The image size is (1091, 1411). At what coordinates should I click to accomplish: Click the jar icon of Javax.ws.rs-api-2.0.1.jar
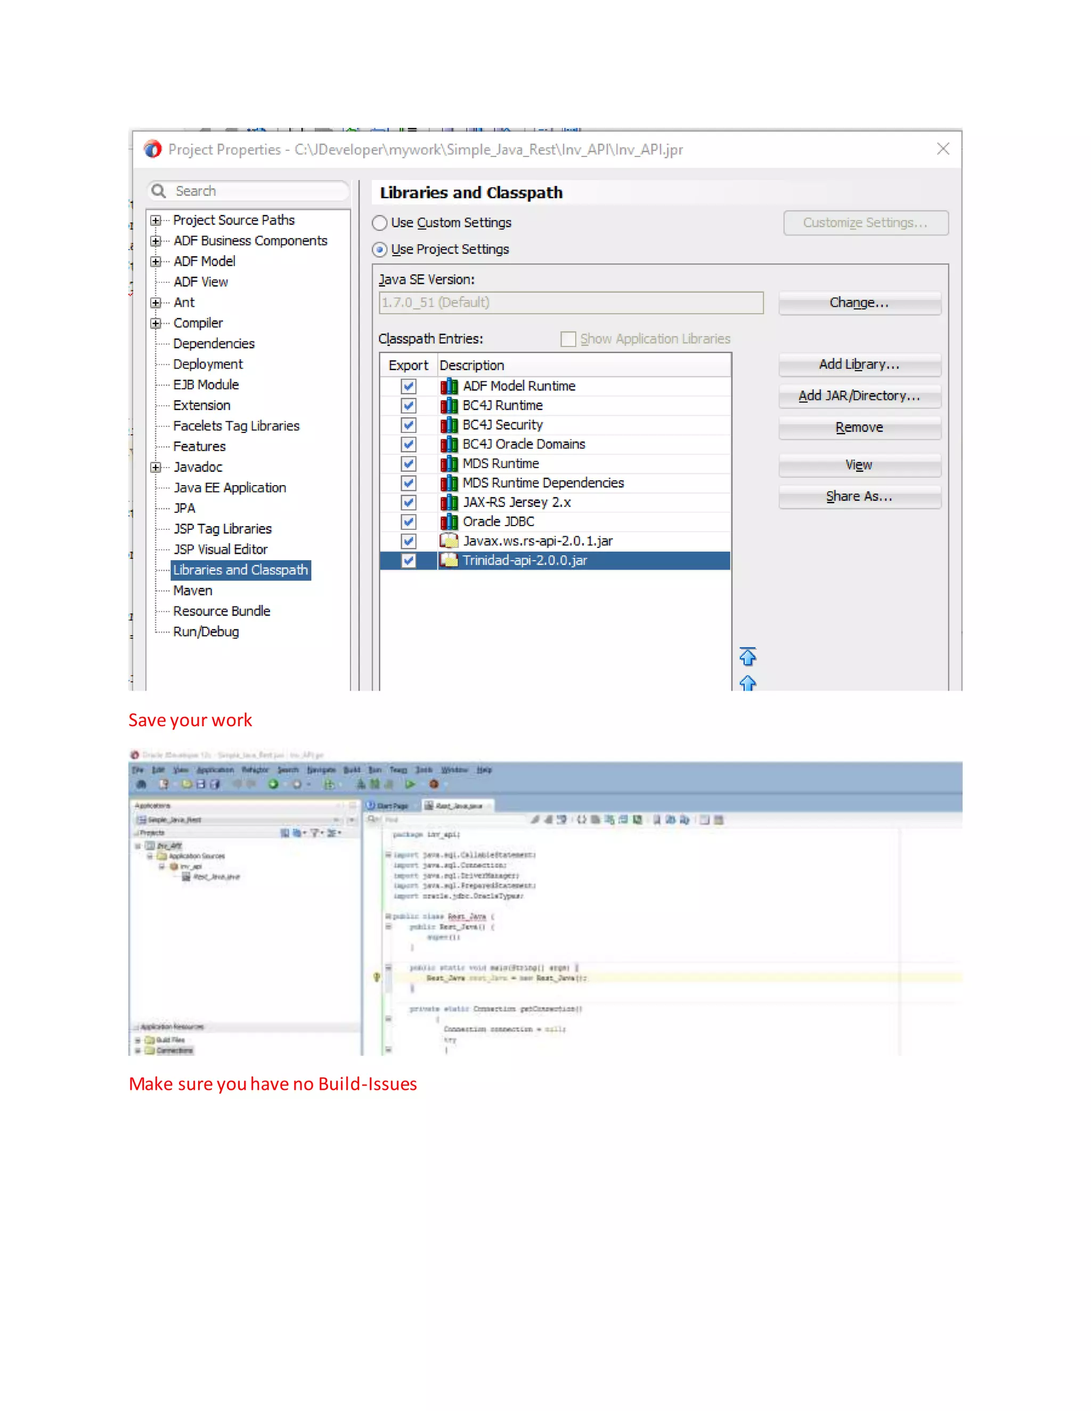449,541
